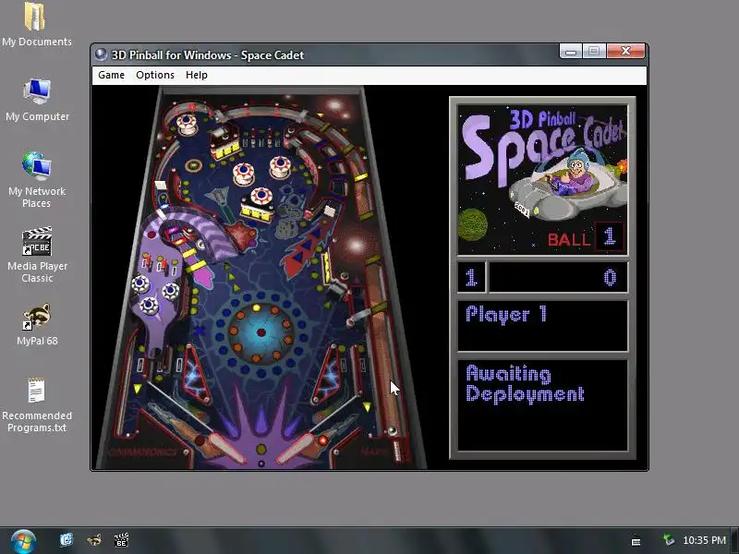Click the keyboard tray icon
The width and height of the screenshot is (739, 554).
tap(636, 541)
